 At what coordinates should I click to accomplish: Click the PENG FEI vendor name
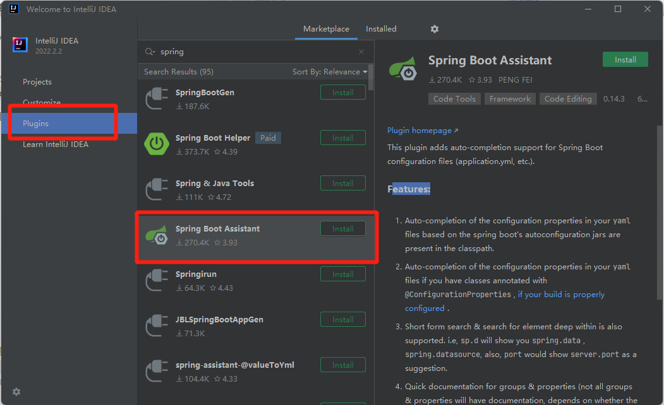click(x=515, y=80)
